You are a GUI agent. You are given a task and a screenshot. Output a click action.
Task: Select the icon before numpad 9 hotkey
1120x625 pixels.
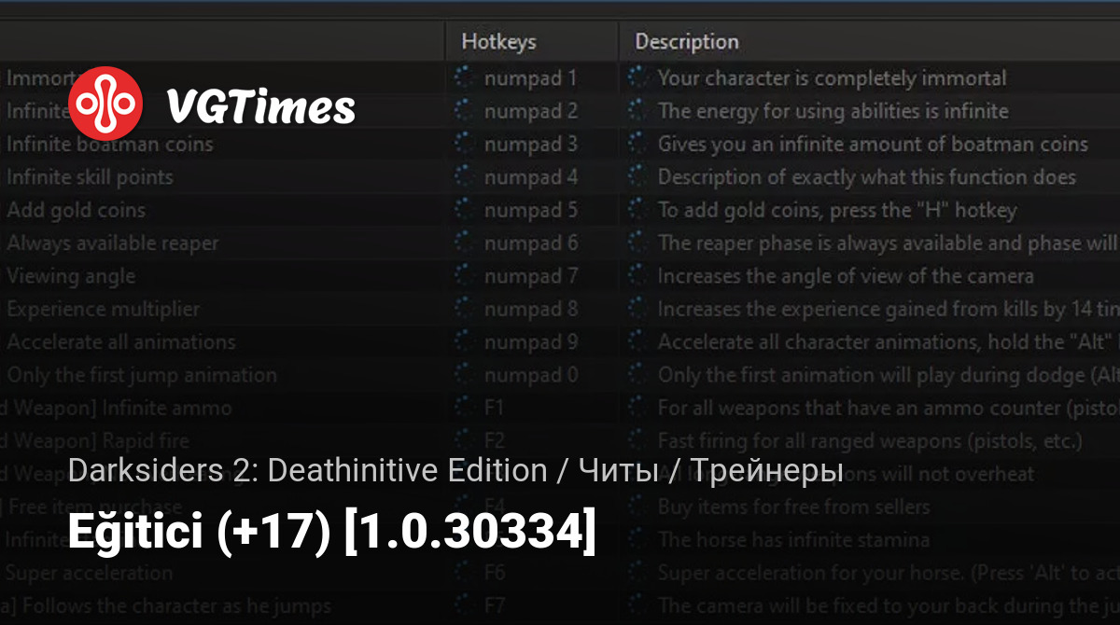[x=464, y=342]
